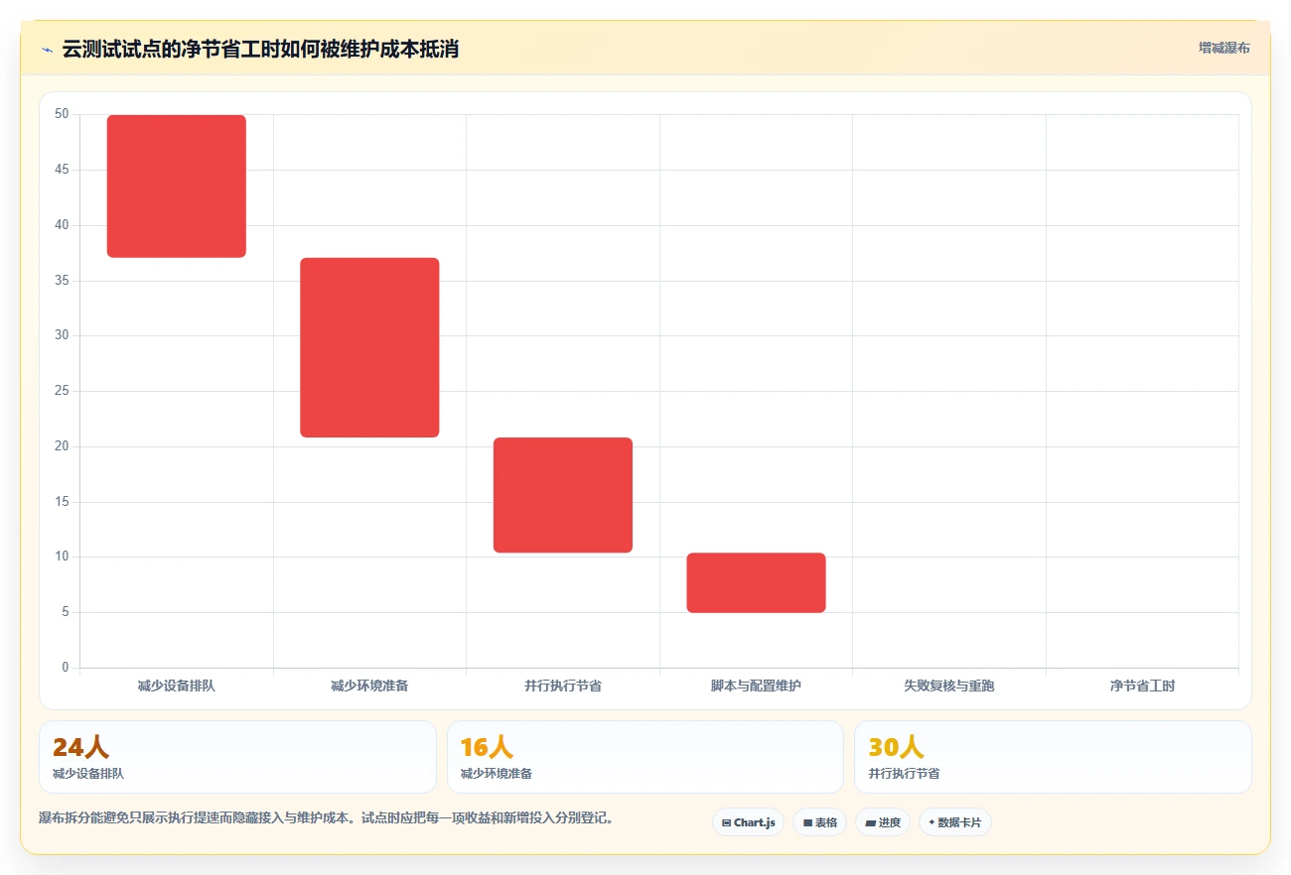Click the 30人 value card

(x=1053, y=757)
